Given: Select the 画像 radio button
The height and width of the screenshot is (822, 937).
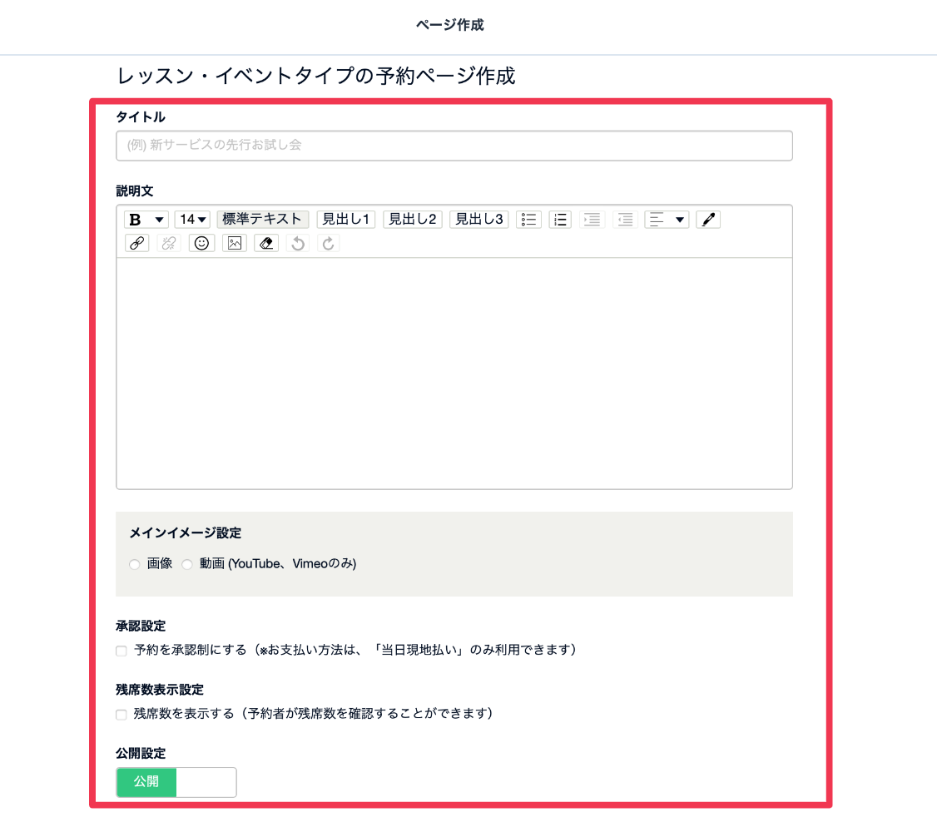Looking at the screenshot, I should 135,565.
